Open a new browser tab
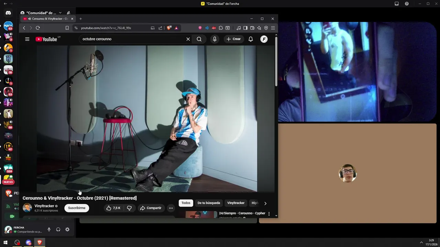This screenshot has height=247, width=440. 81,19
